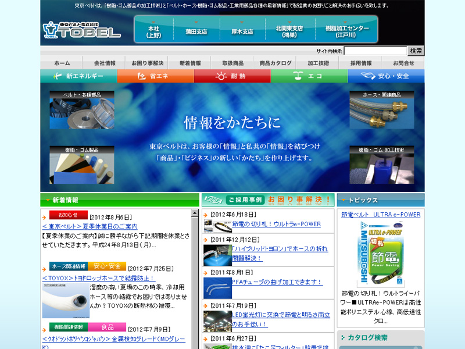Open the お困り事解決 menu item
465x349 pixels.
click(x=148, y=63)
